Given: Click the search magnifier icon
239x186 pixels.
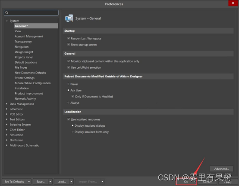Looking at the screenshot, I should 7,13.
